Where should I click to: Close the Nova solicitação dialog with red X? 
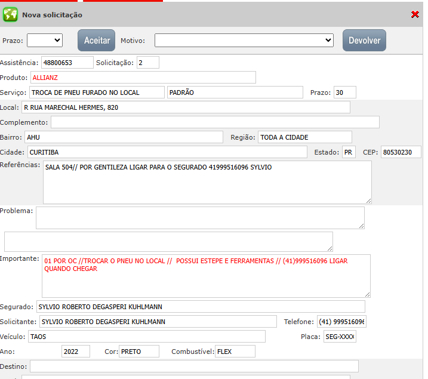tap(415, 14)
